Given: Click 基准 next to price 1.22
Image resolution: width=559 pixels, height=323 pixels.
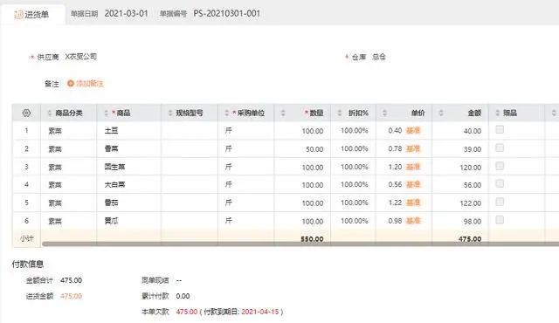Looking at the screenshot, I should tap(413, 203).
